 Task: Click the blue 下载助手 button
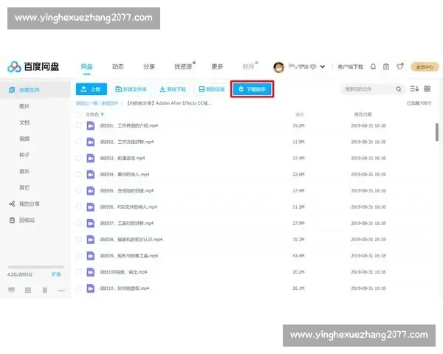pos(252,89)
